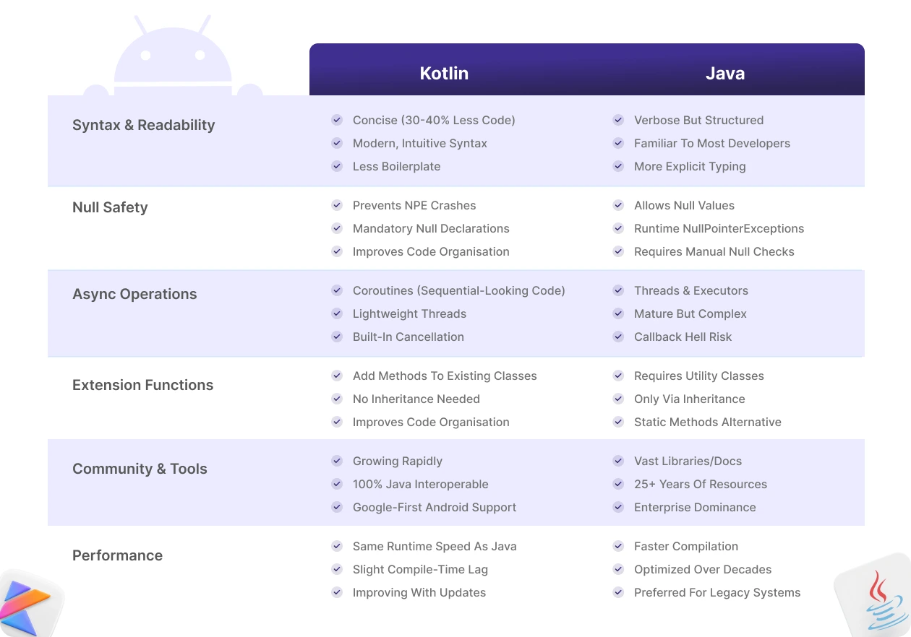Click the text 'Familiar To Most Developers'

[712, 143]
